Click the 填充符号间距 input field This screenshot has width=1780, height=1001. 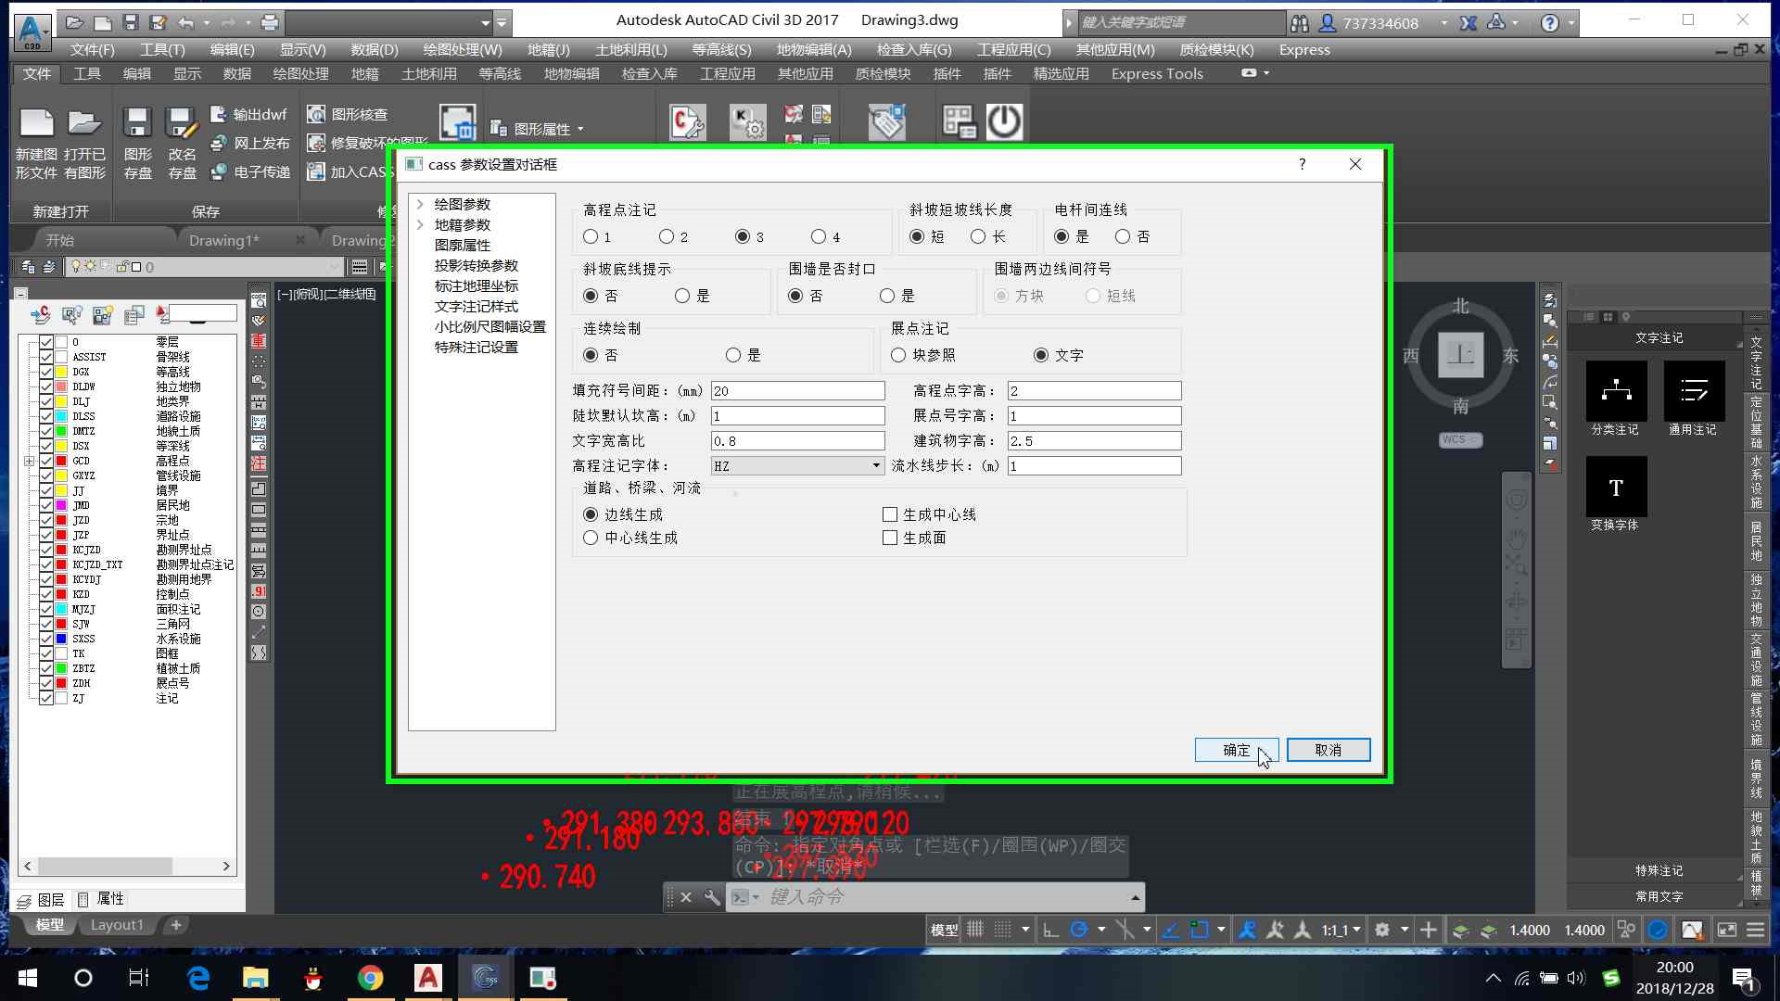tap(797, 391)
